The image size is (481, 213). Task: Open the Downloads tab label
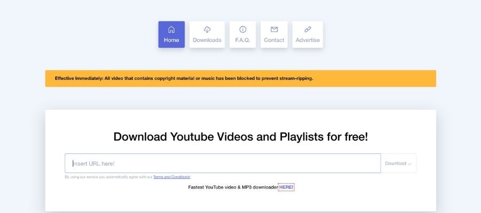207,40
